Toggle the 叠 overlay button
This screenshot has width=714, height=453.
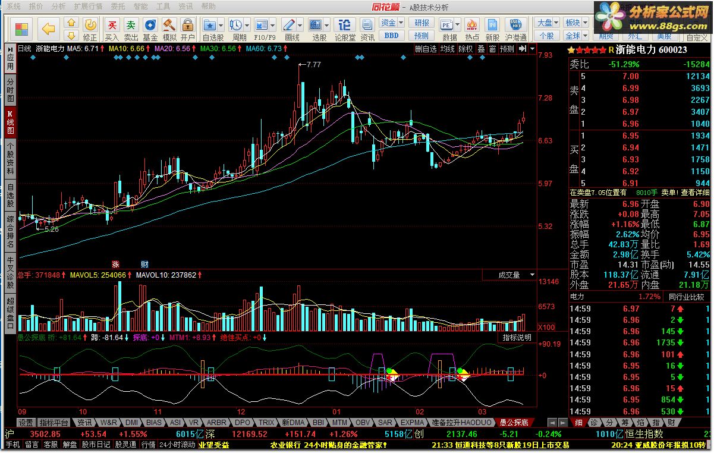pyautogui.click(x=482, y=49)
